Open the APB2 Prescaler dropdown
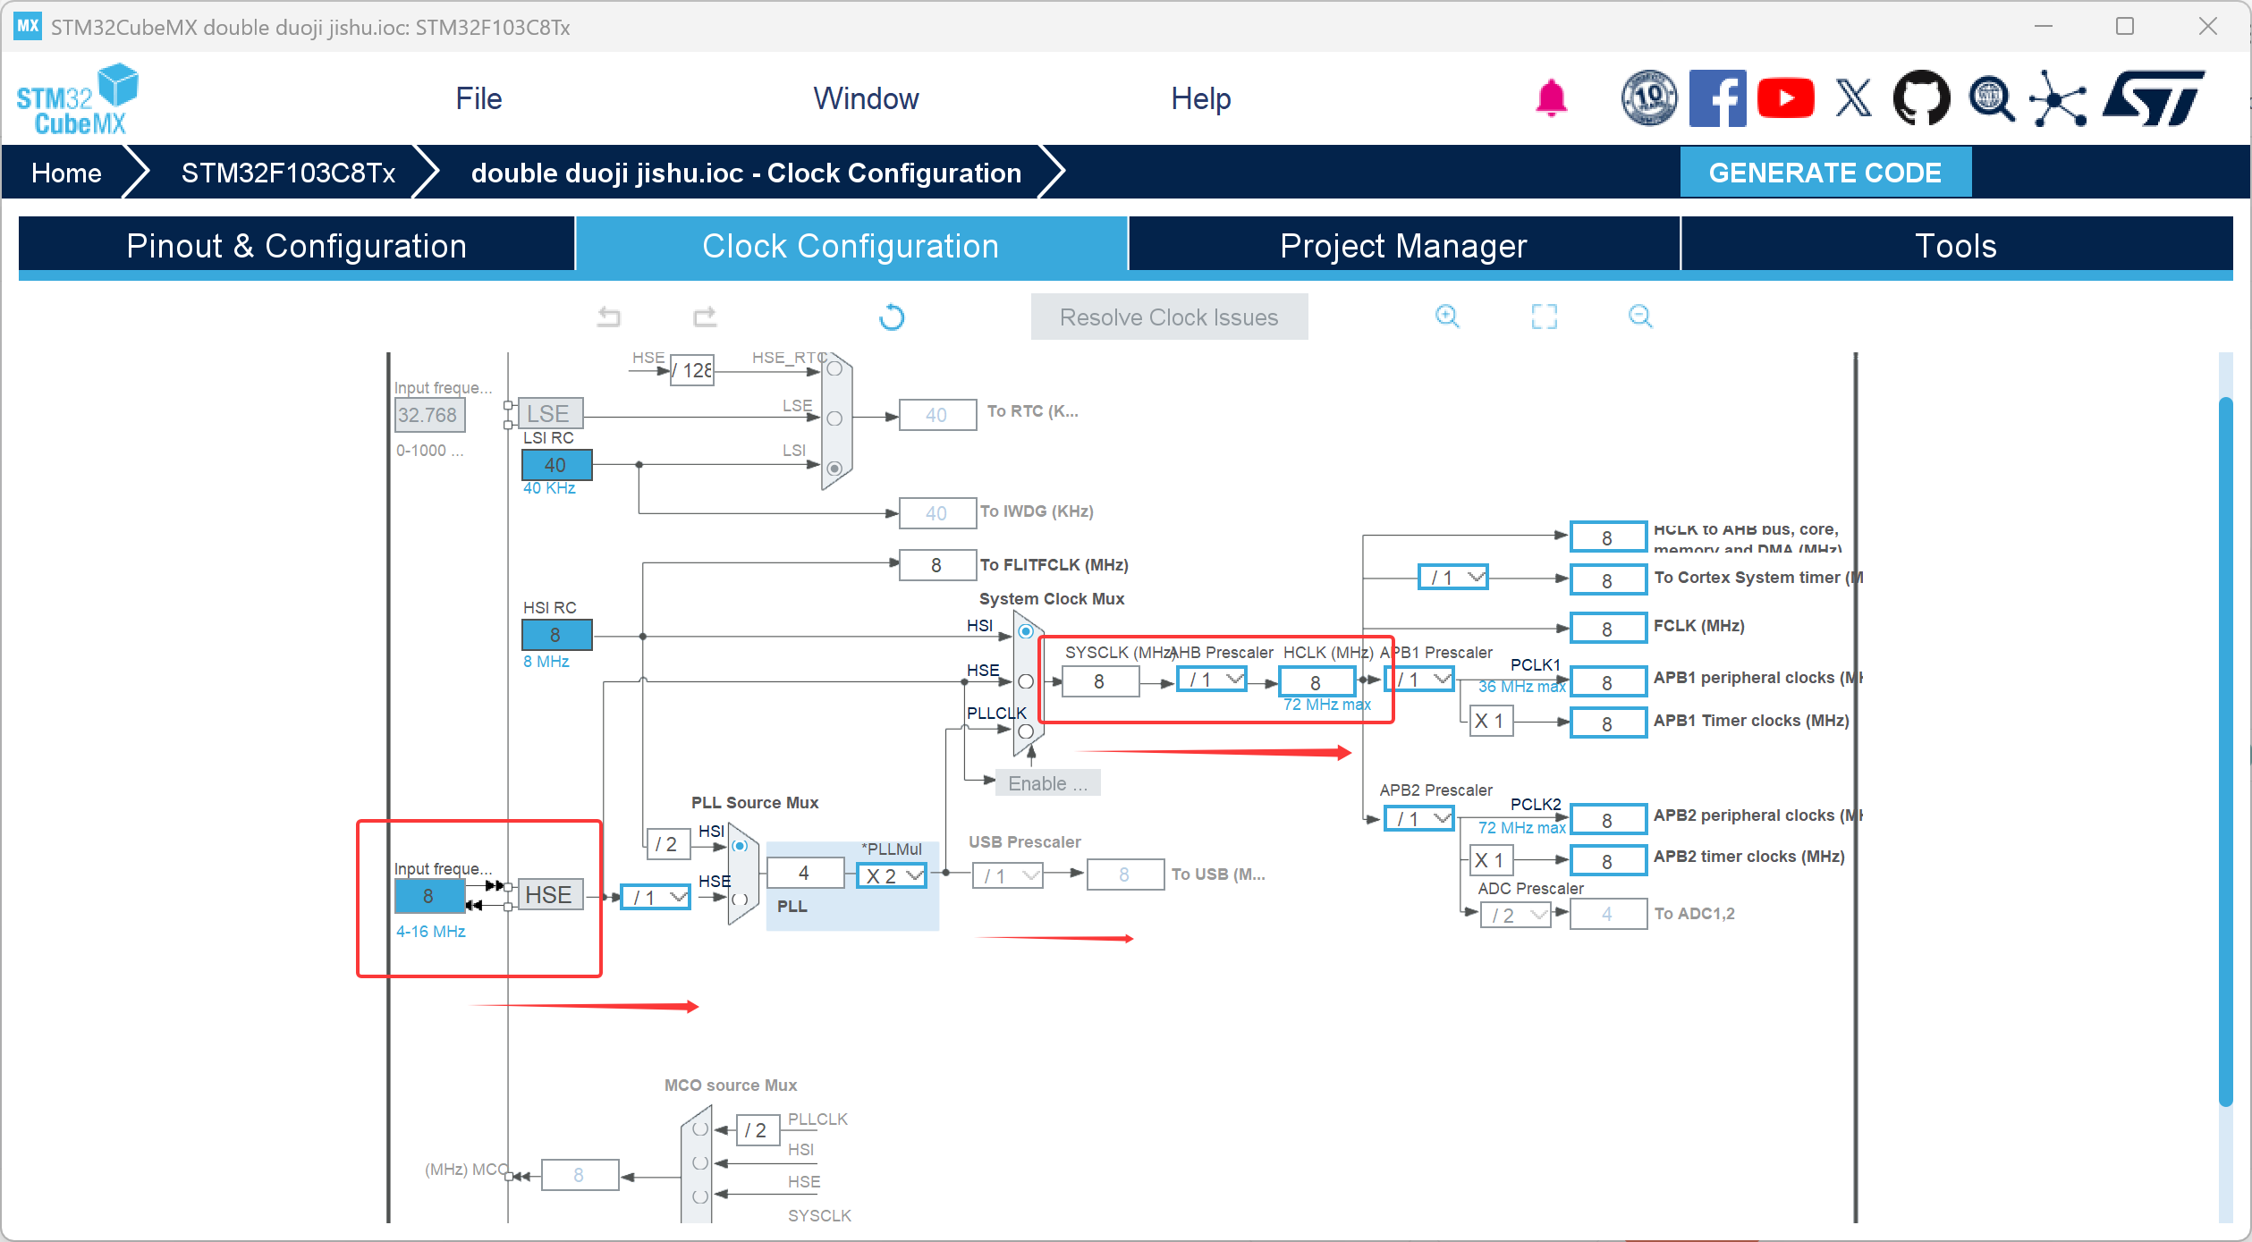Viewport: 2252px width, 1242px height. pos(1419,818)
